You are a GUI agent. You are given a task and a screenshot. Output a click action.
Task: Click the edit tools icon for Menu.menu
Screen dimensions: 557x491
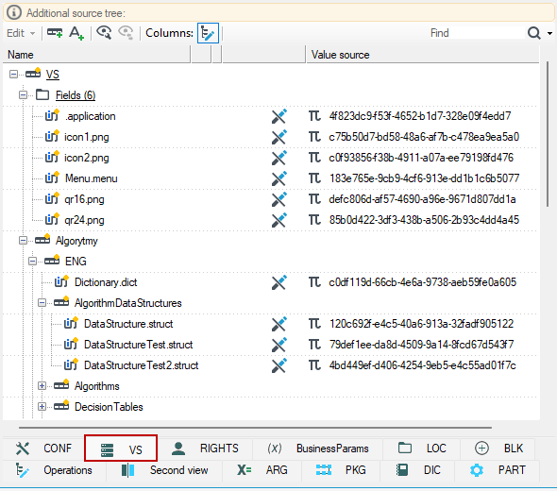pyautogui.click(x=279, y=178)
